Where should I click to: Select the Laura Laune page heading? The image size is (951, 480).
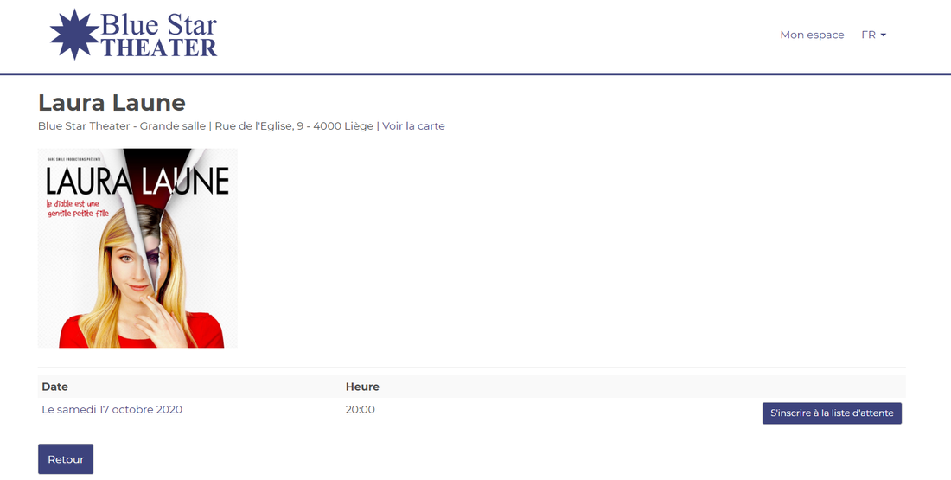coord(112,103)
